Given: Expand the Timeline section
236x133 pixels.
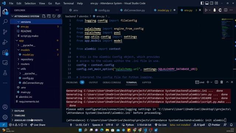Looking at the screenshot, I should 36,116.
